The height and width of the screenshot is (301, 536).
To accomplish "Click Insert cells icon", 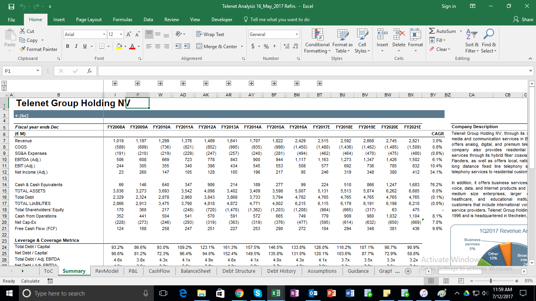I will click(382, 34).
